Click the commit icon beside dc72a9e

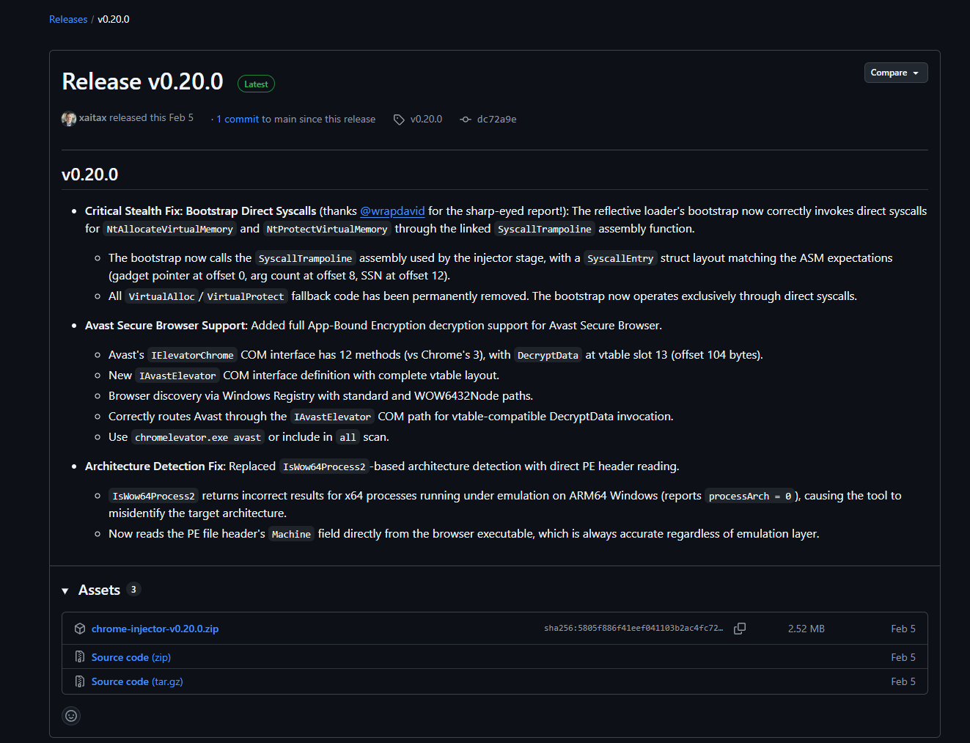coord(466,120)
